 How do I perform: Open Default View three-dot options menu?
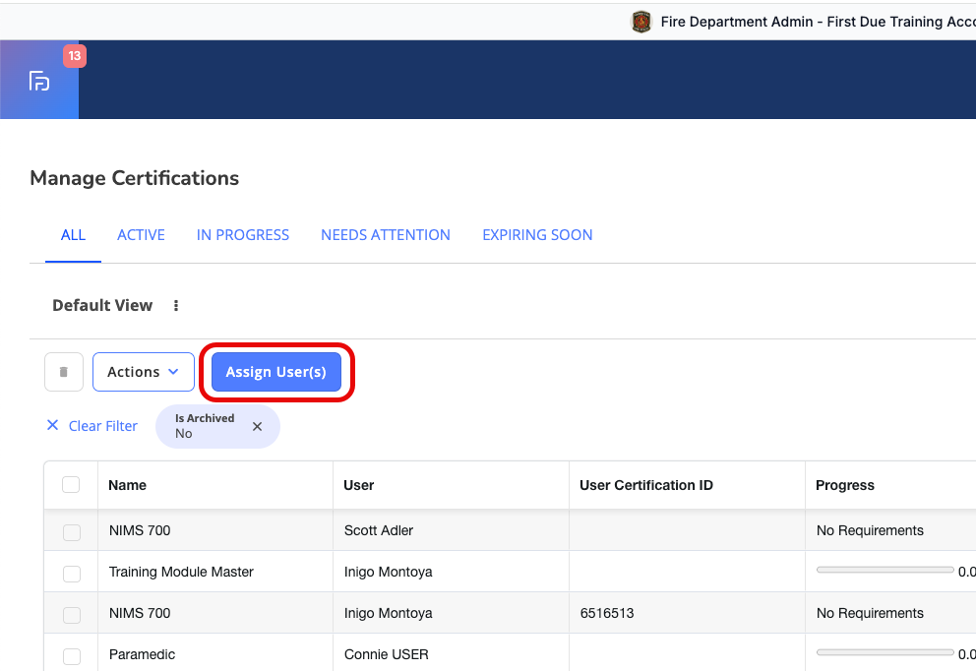pos(176,306)
